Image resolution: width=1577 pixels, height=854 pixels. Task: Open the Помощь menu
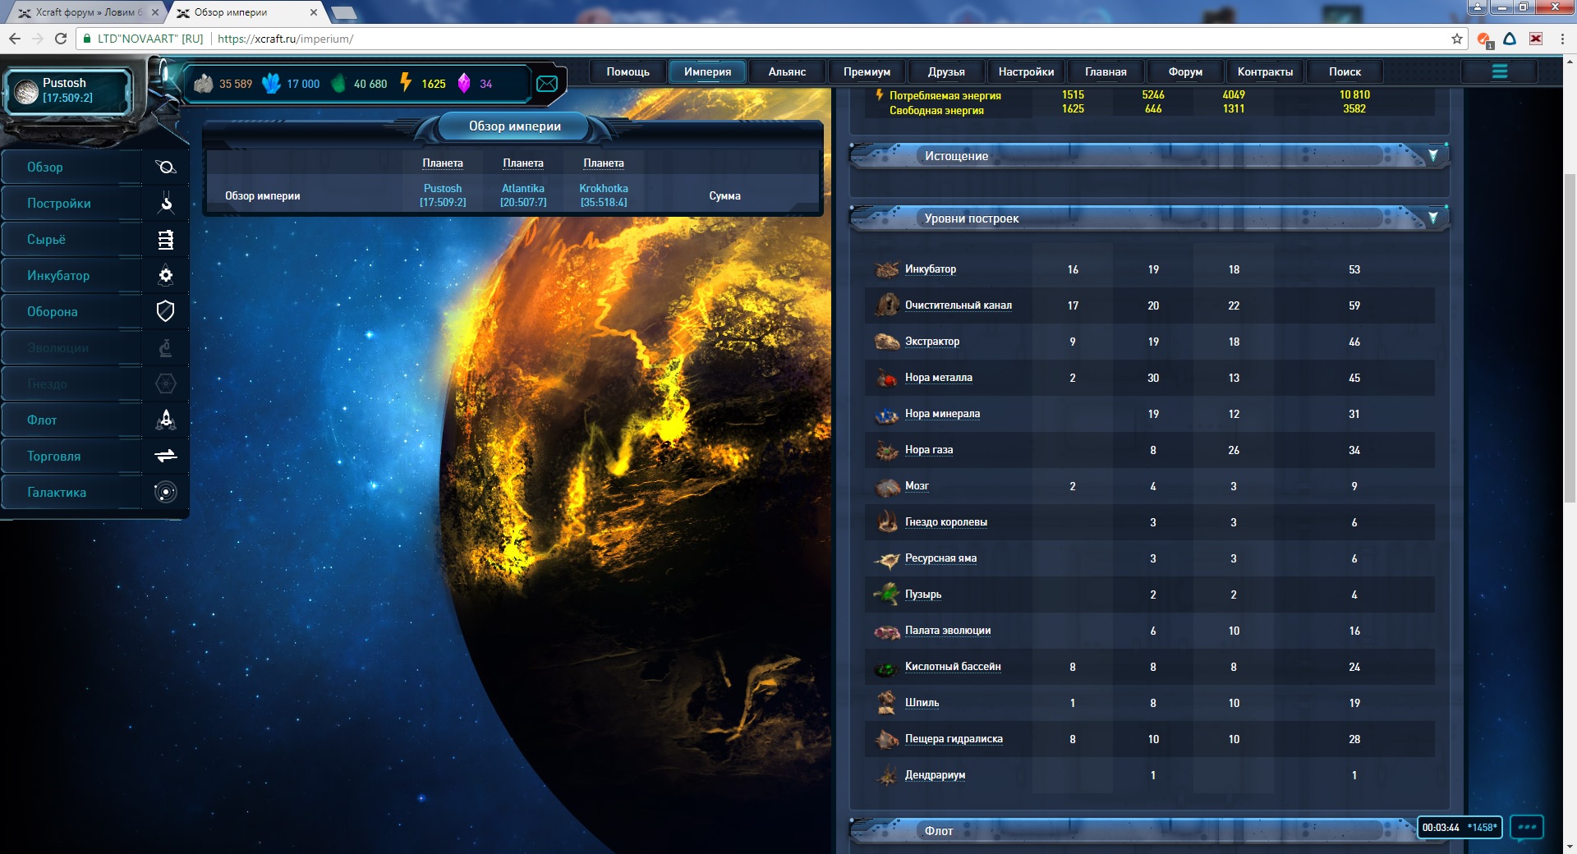coord(628,71)
